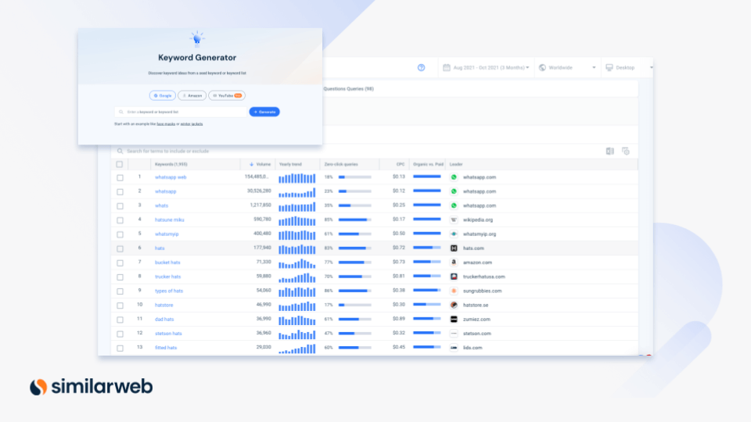Click the Similarweb logo
This screenshot has height=422, width=751.
point(91,387)
